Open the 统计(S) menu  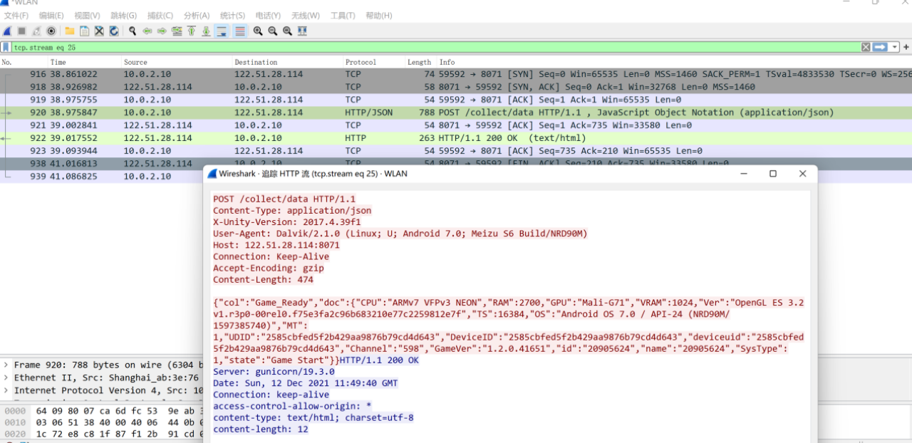[x=232, y=16]
